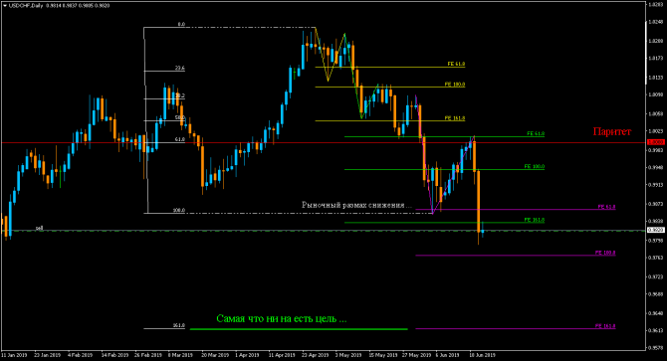Click the Fibonacci 161.8 level label
The width and height of the screenshot is (667, 361).
tap(178, 326)
